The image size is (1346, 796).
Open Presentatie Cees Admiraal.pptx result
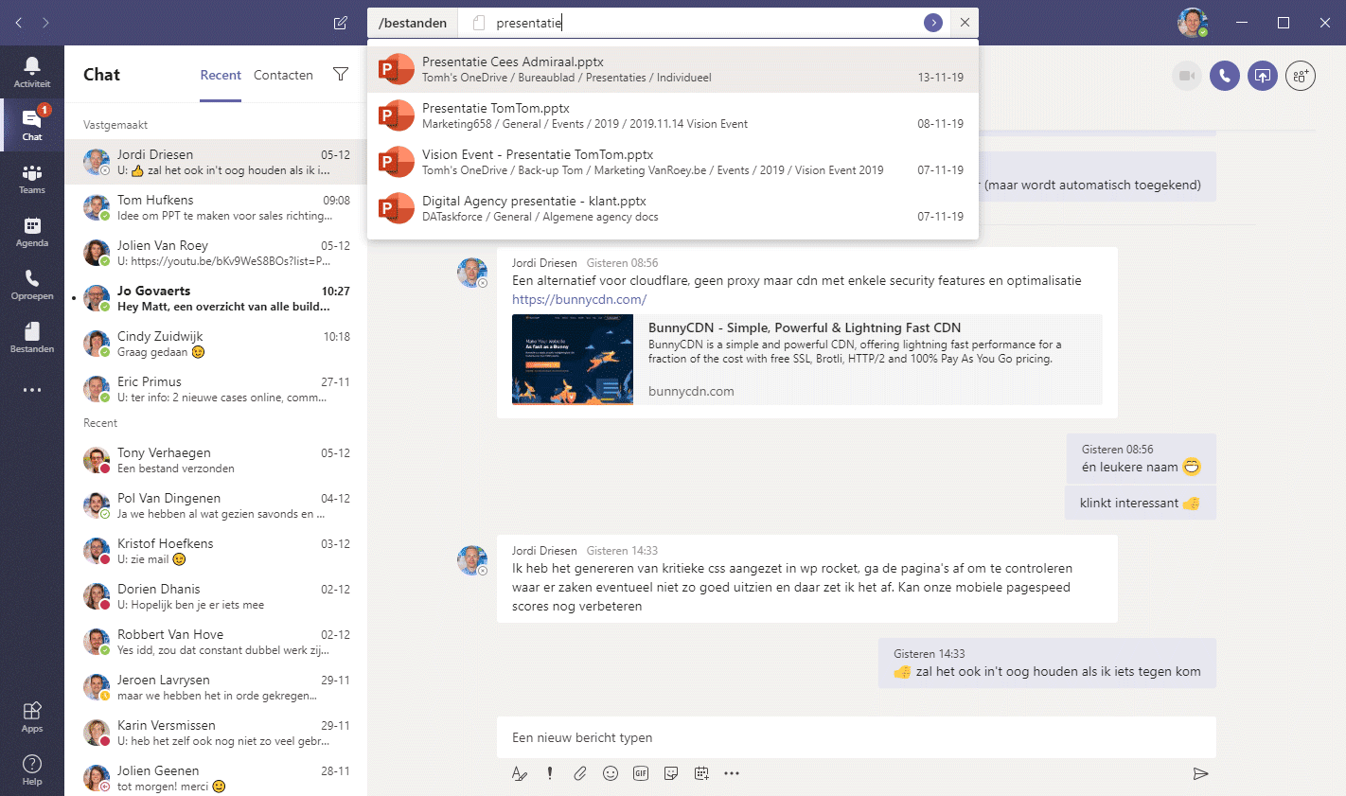coord(673,69)
